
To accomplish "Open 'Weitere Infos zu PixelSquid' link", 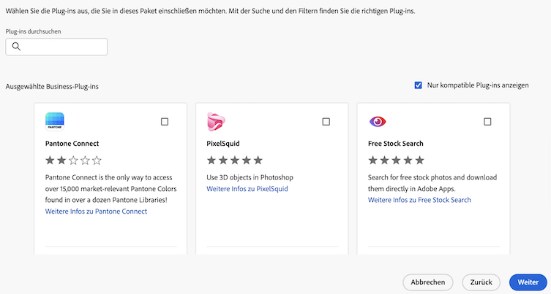I will pyautogui.click(x=247, y=189).
